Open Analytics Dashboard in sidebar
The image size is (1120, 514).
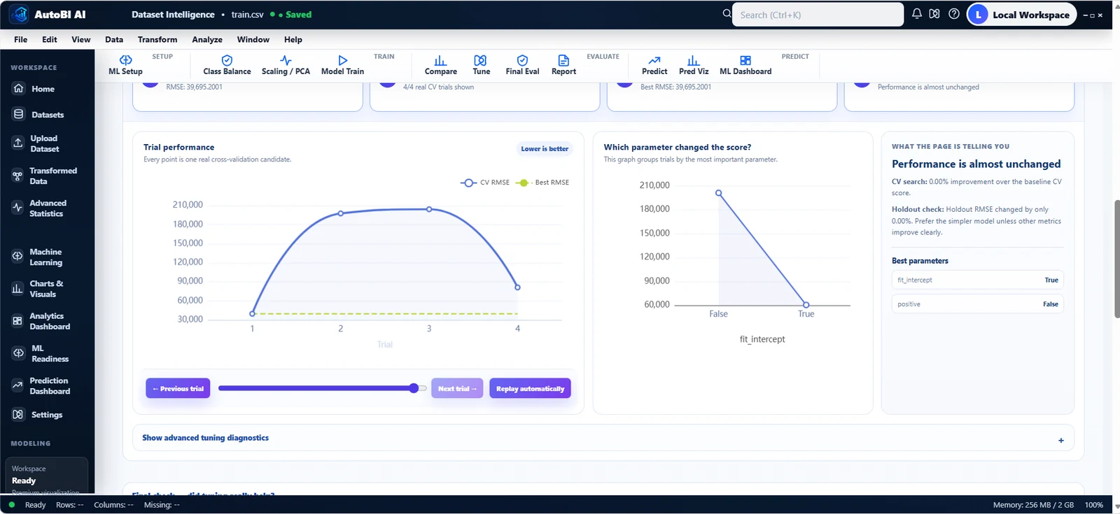[47, 321]
